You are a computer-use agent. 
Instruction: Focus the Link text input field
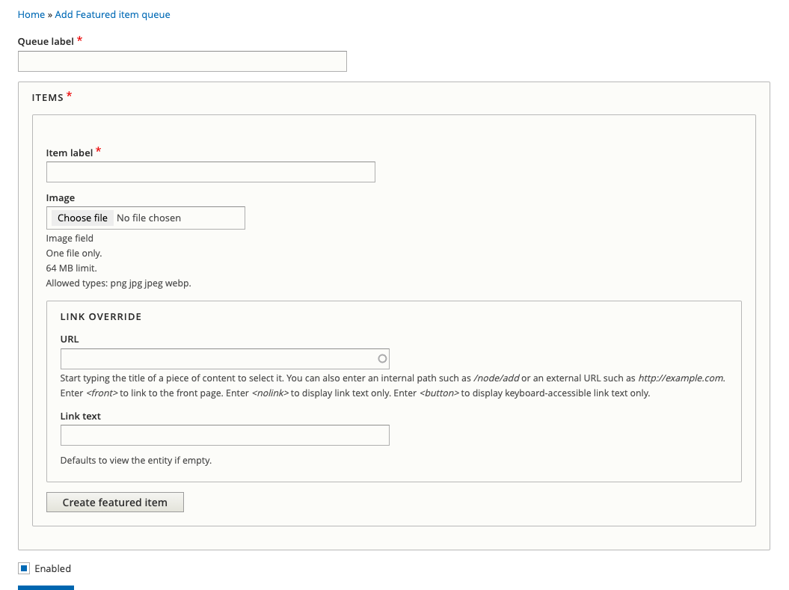[x=224, y=435]
